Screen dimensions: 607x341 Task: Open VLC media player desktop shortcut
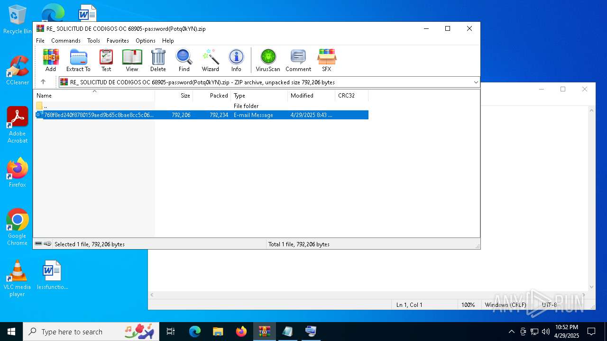click(18, 278)
